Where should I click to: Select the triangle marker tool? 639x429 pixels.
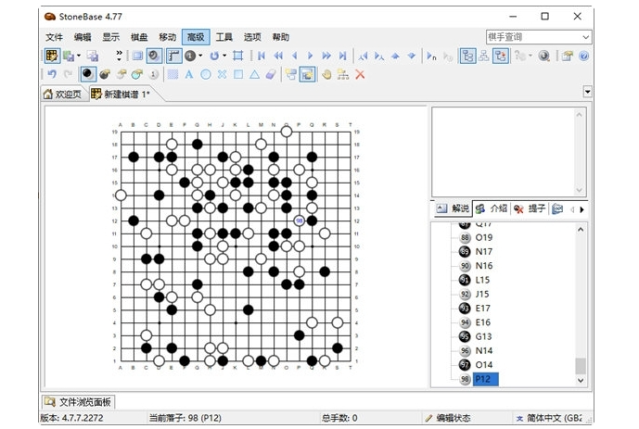[254, 74]
